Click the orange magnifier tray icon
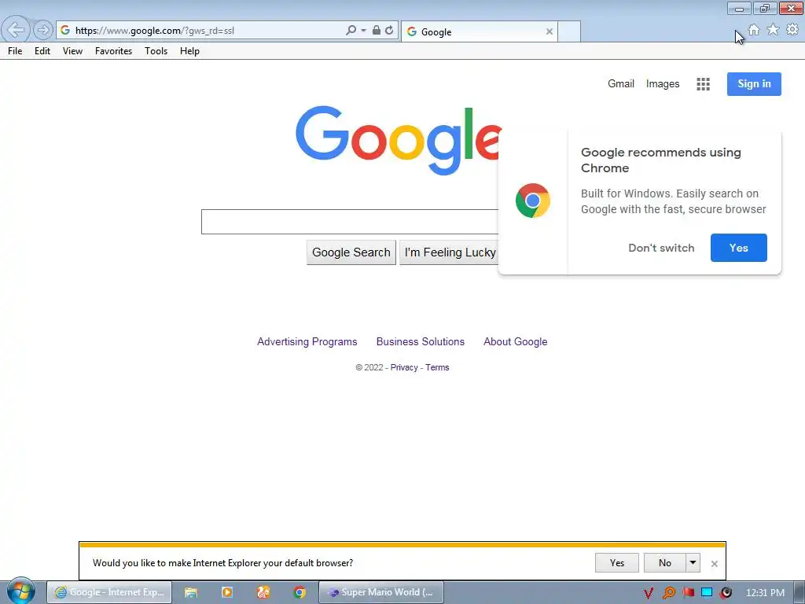The height and width of the screenshot is (604, 805). [668, 593]
